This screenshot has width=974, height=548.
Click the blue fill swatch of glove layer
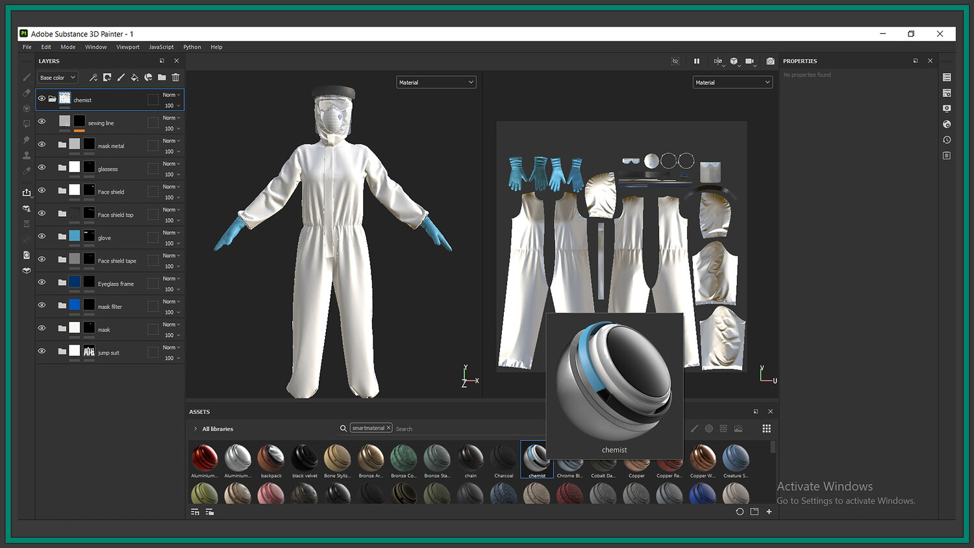[75, 236]
